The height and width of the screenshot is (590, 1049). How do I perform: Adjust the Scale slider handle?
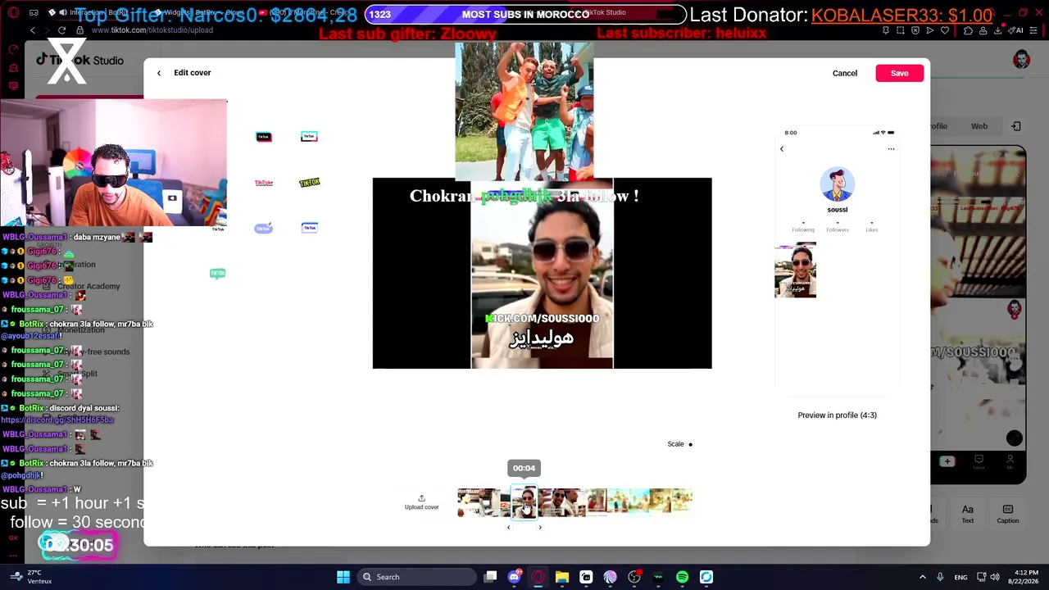pos(690,444)
